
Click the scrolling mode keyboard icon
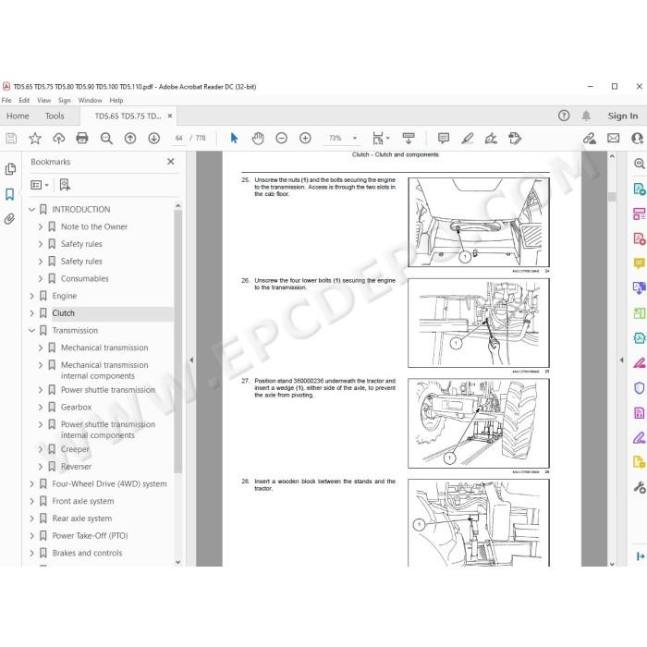click(x=409, y=139)
